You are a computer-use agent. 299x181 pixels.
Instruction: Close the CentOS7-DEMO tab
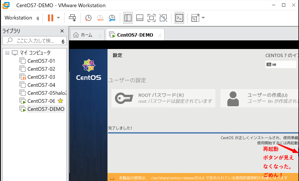160,36
